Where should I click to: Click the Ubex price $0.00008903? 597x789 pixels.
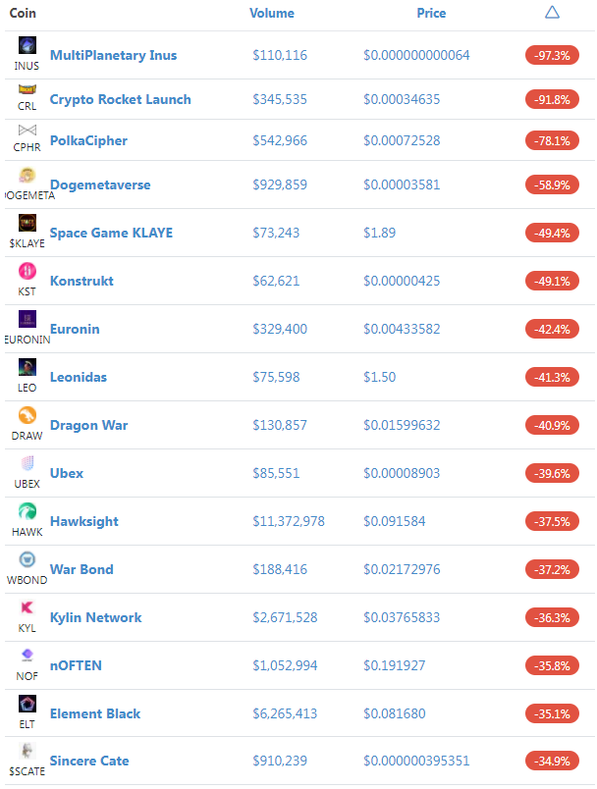point(402,474)
